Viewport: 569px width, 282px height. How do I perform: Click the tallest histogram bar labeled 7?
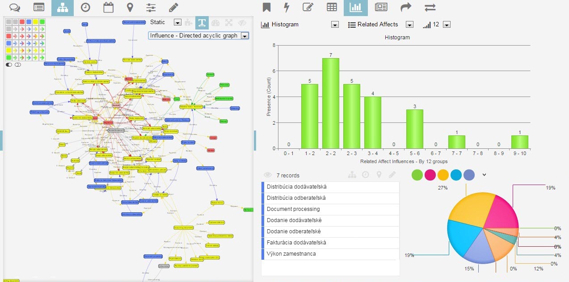point(330,103)
